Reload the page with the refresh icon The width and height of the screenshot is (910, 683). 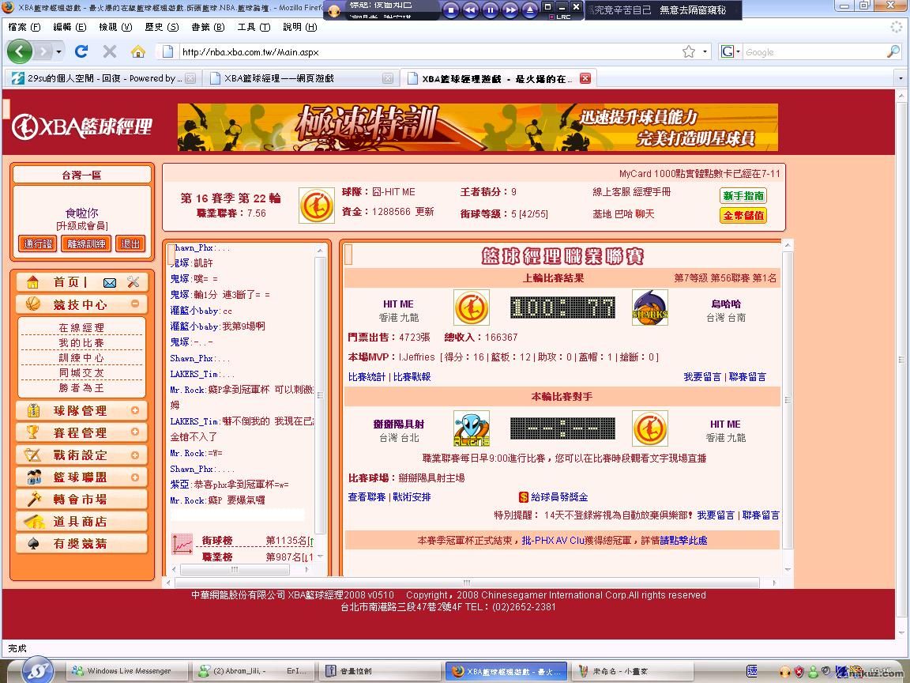pyautogui.click(x=81, y=51)
